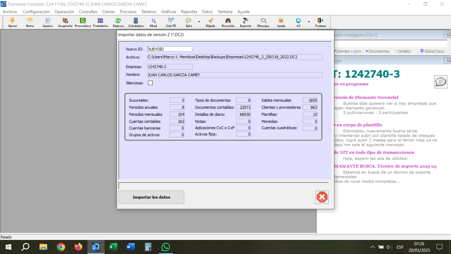Click the Exportar toolbar icon
Screen dimensions: 451x254
coord(246,22)
